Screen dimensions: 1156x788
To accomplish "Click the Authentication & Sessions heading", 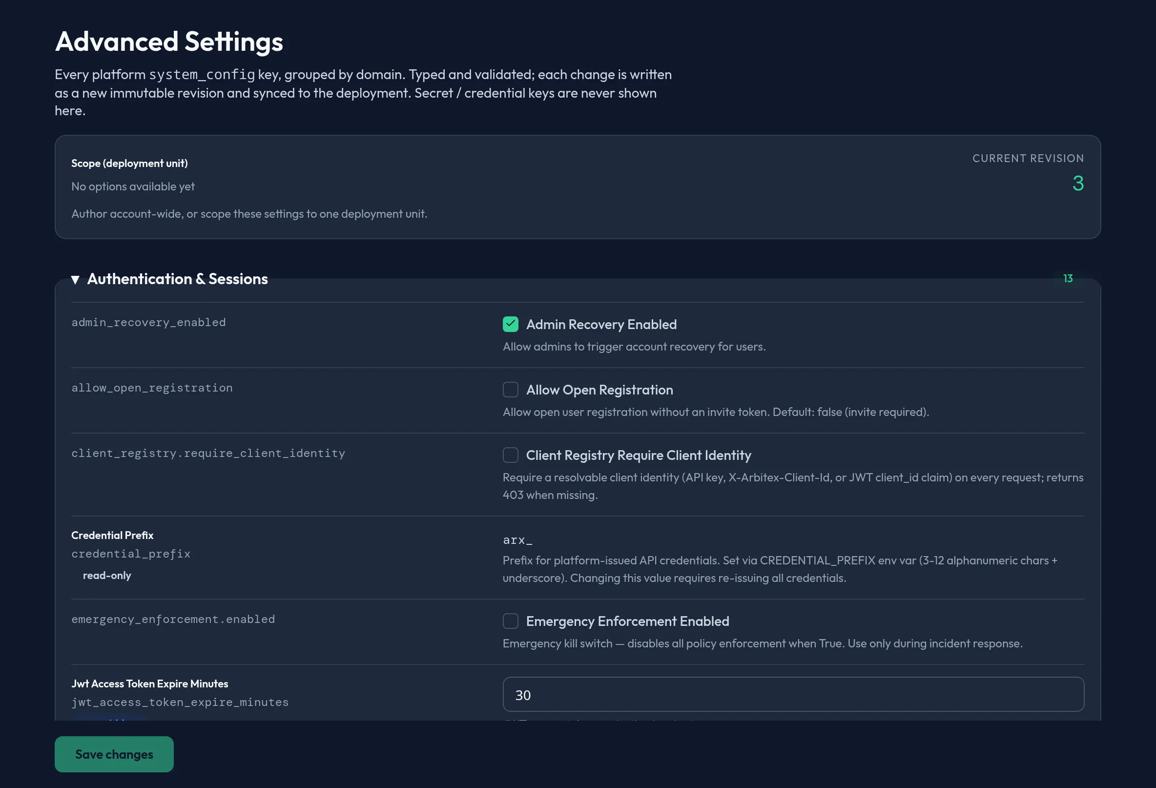I will coord(178,279).
